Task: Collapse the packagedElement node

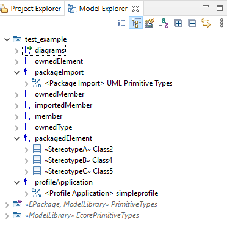Action: pyautogui.click(x=17, y=138)
